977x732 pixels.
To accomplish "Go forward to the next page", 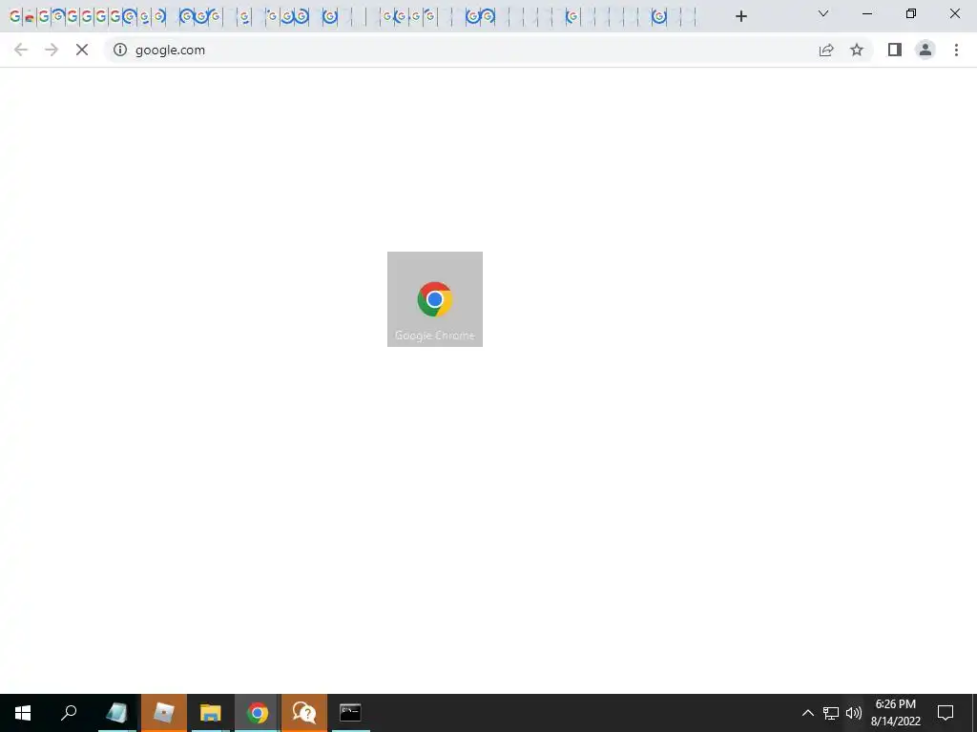I will tap(52, 50).
